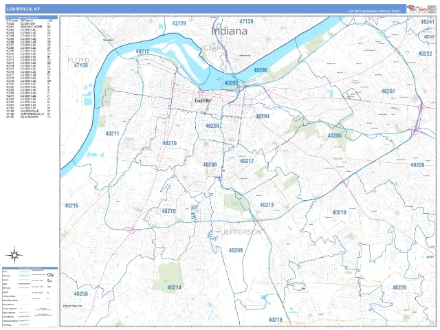Select the 40242 ZIP label on the map
This screenshot has width=440, height=330.
click(429, 36)
